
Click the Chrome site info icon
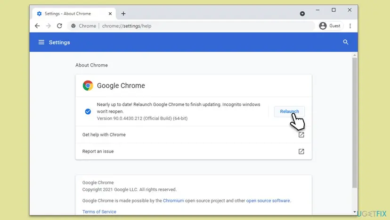pyautogui.click(x=73, y=26)
